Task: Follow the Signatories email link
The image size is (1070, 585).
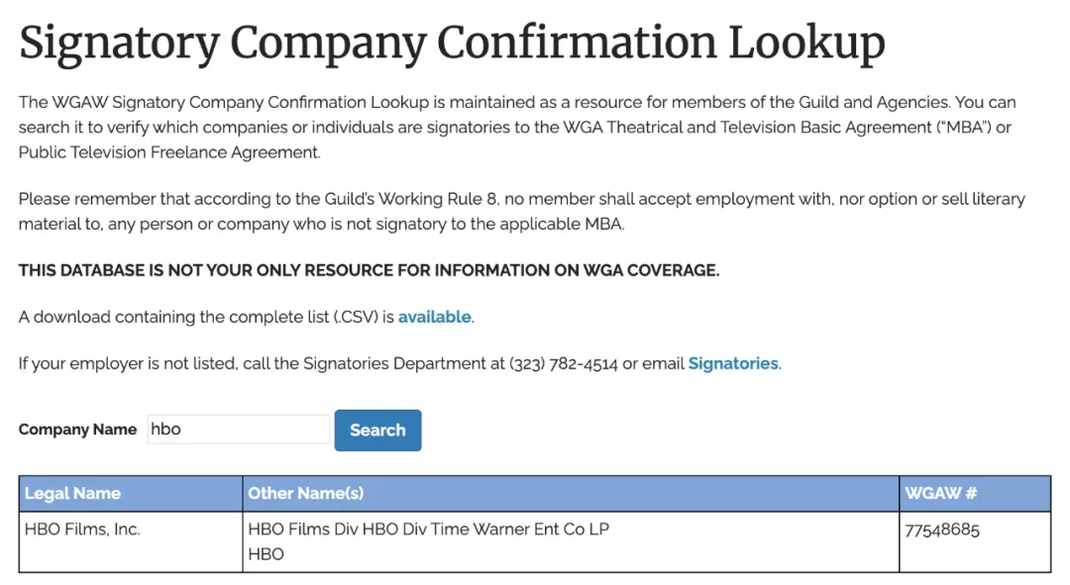Action: coord(733,363)
